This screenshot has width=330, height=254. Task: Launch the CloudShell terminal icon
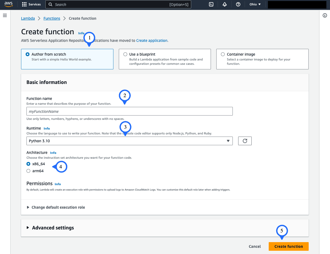click(212, 4)
